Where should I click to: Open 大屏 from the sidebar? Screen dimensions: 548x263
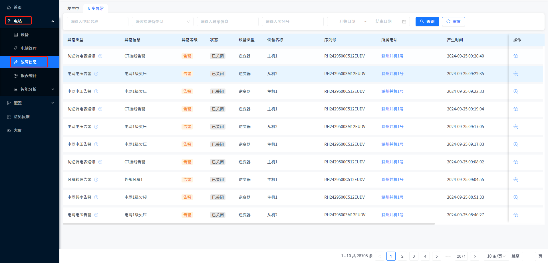click(x=18, y=130)
